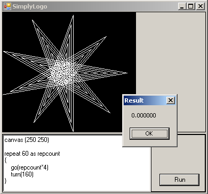
Task: Click the Result dialog title bar
Action: [145, 100]
